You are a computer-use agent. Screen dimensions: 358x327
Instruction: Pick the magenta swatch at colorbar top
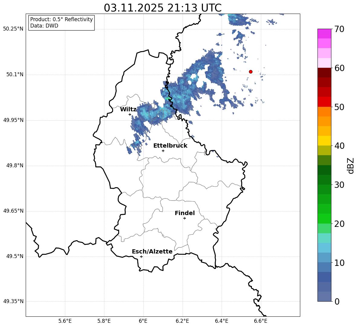coord(324,34)
